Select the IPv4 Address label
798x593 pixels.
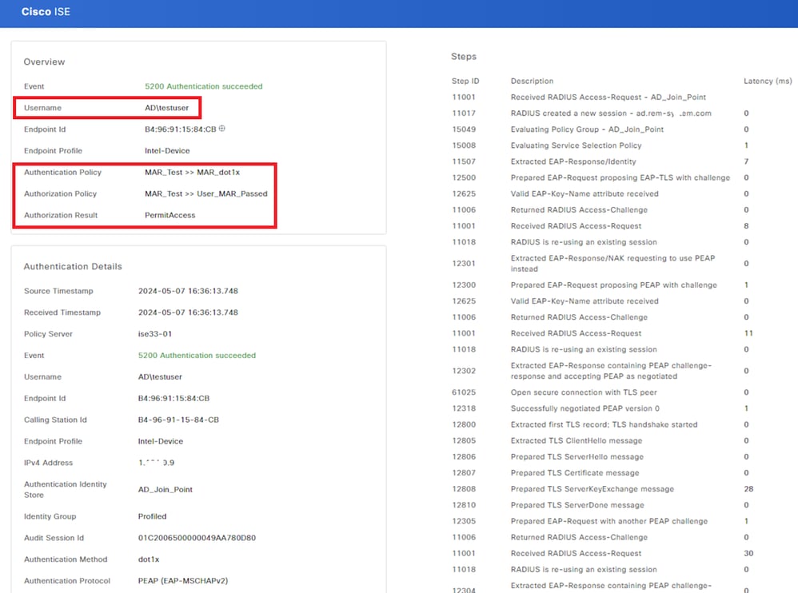[x=48, y=463]
